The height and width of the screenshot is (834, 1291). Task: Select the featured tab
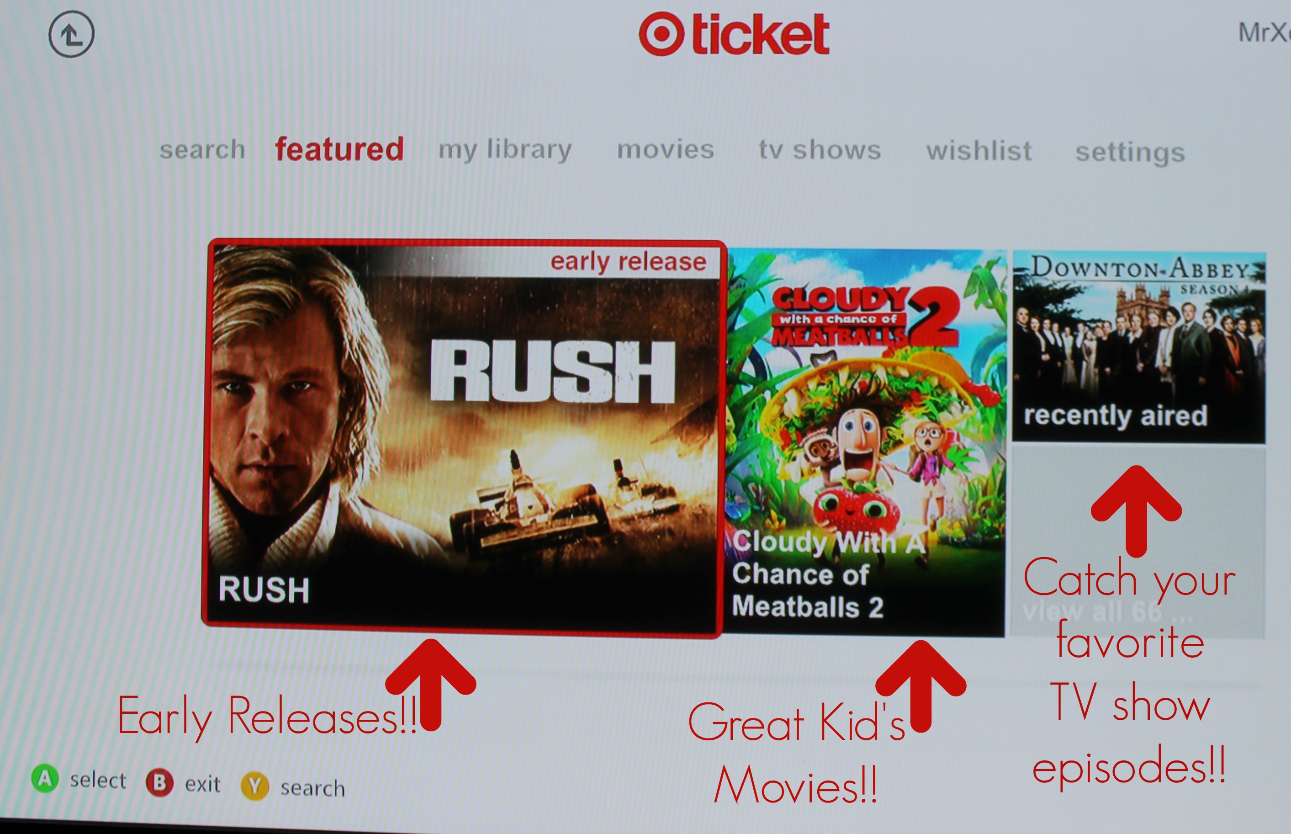click(339, 149)
